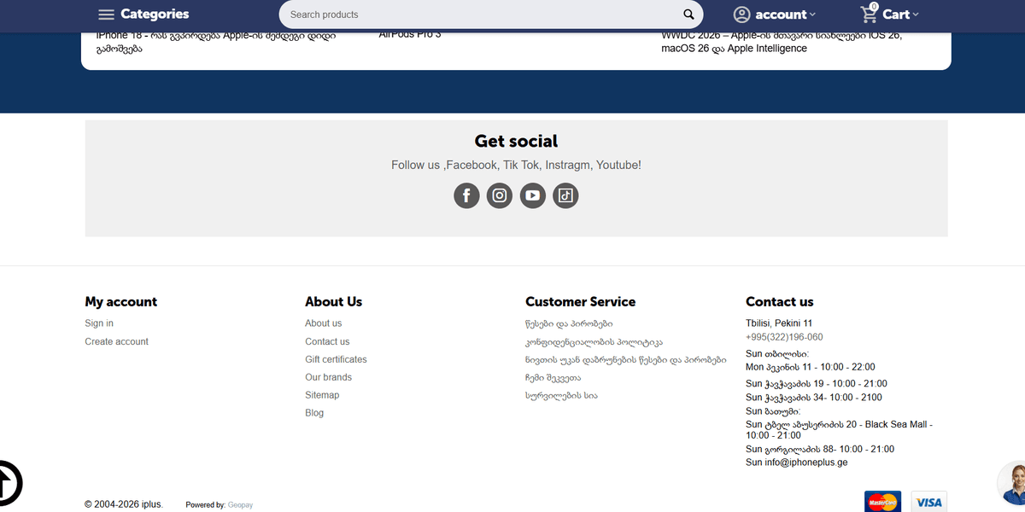Open ნივთის უკან დაბრუნების წესები link
Screen dimensions: 1025x512
pos(626,360)
